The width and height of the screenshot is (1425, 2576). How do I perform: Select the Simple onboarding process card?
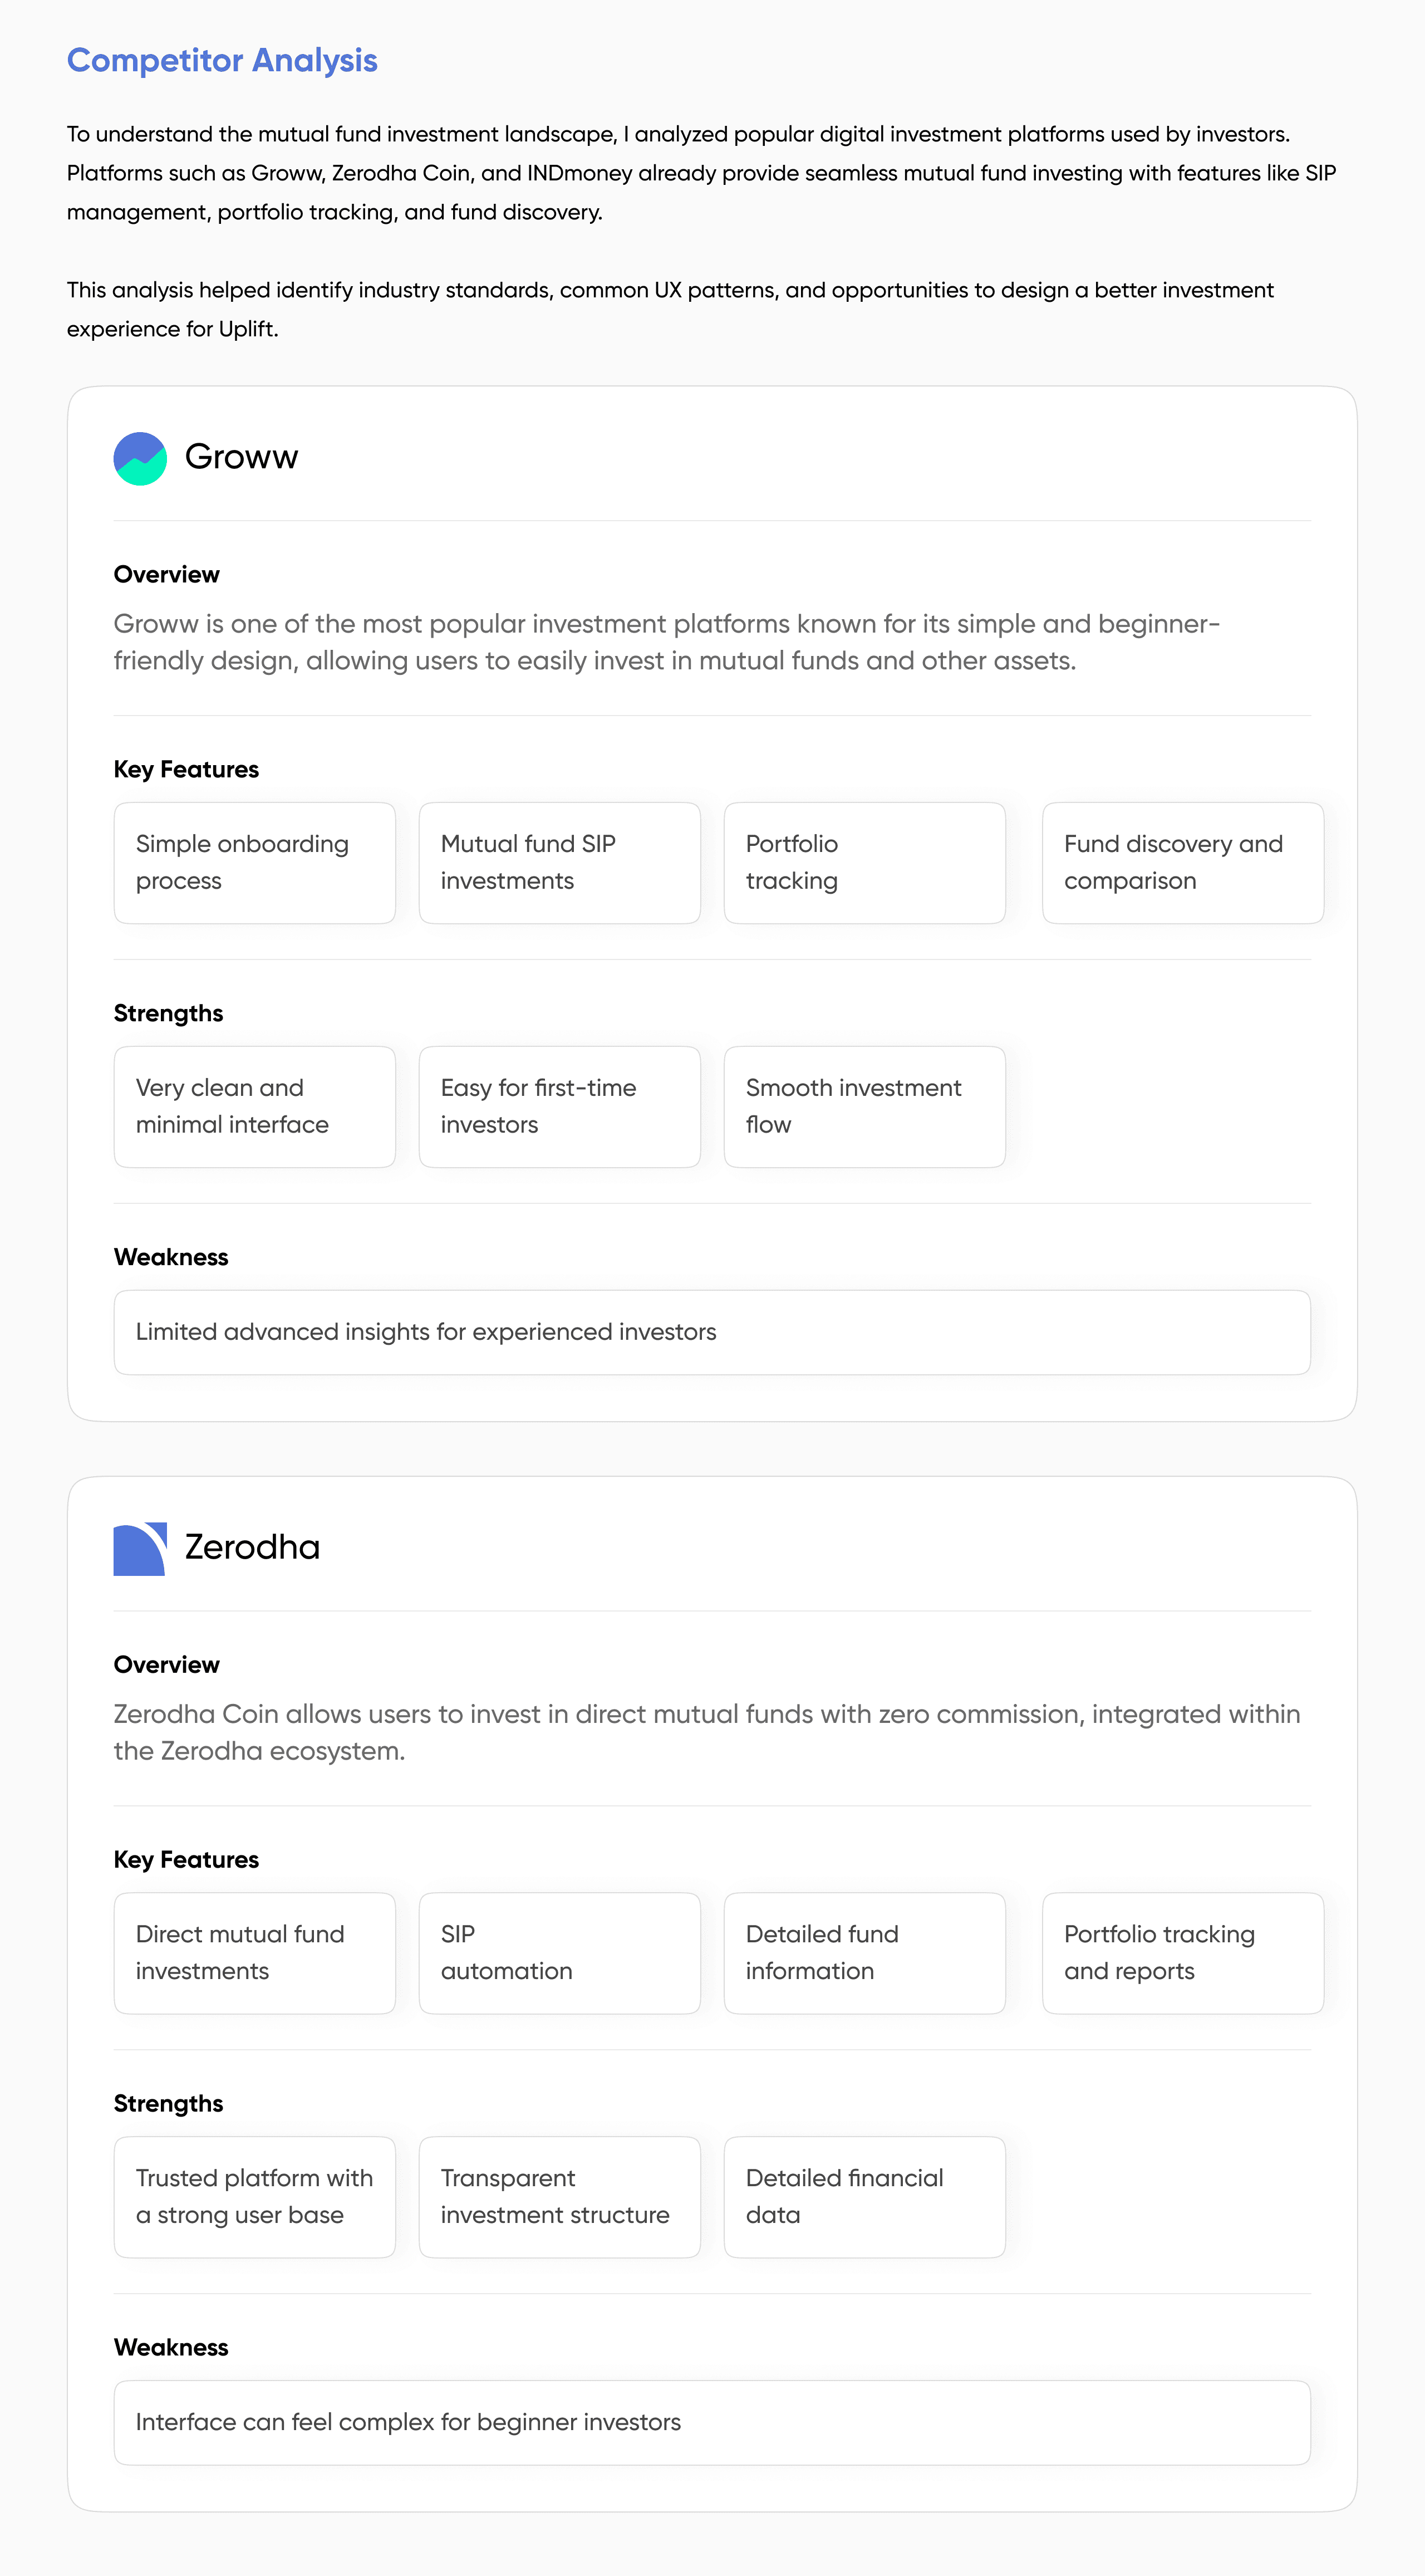point(255,862)
